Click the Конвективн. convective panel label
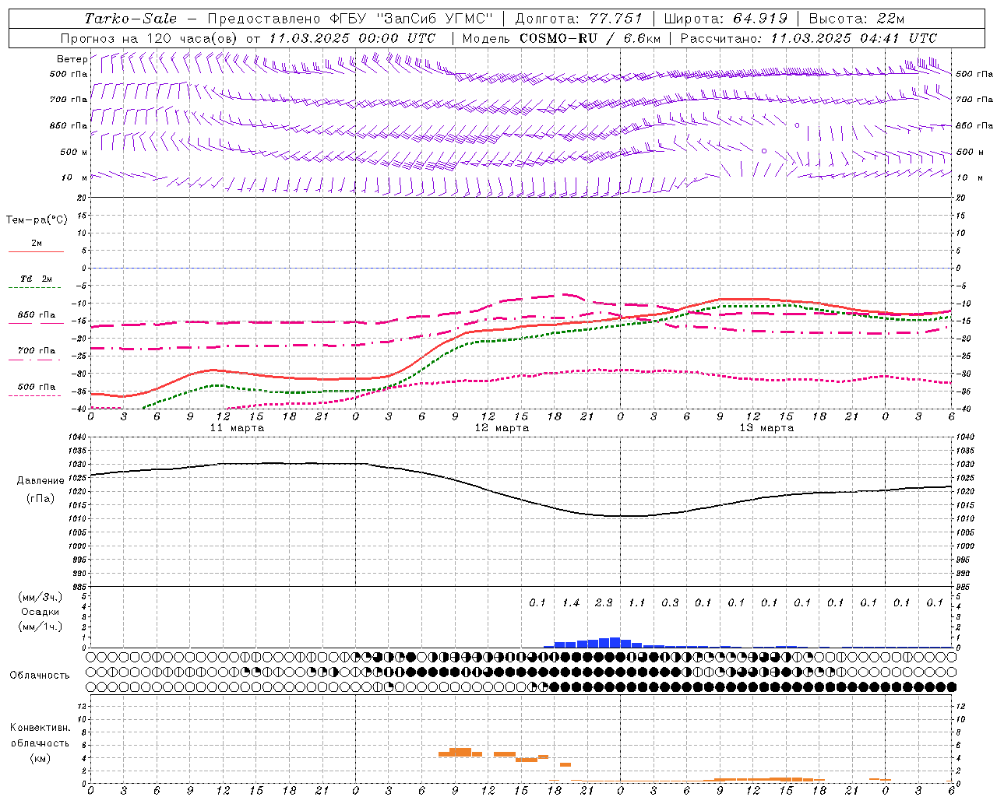 pos(41,728)
